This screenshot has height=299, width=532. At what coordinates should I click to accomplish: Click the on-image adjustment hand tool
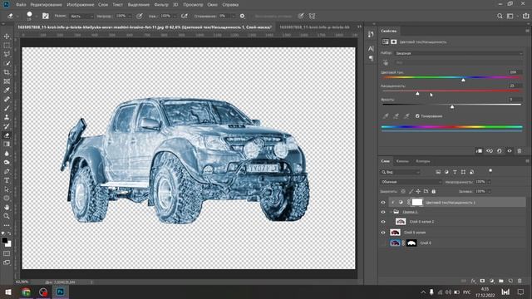point(386,63)
